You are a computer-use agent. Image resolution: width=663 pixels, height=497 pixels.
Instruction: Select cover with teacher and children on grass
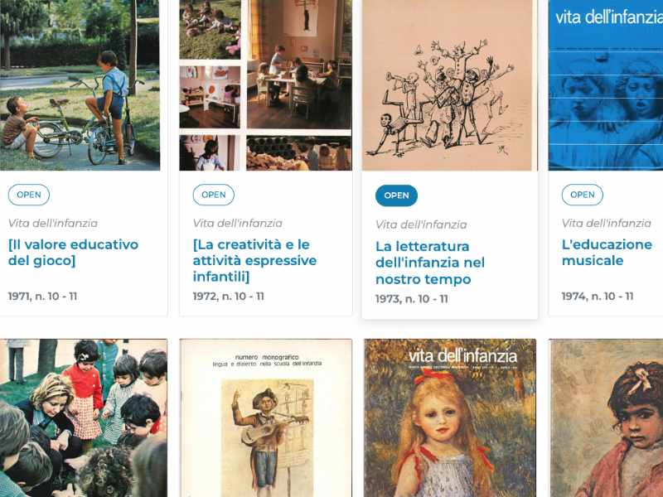point(84,418)
